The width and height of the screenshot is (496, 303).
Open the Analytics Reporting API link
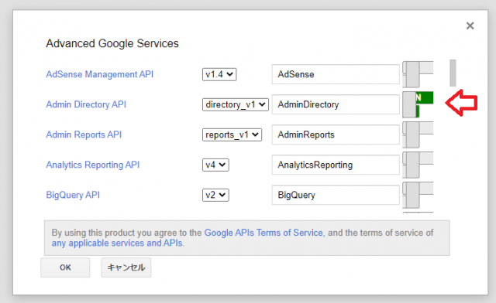93,165
